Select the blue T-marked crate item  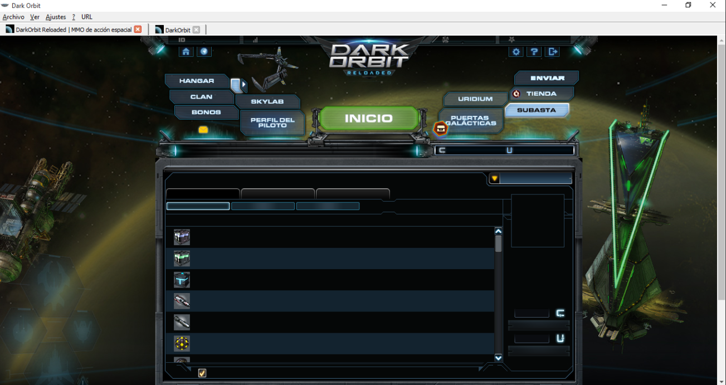[182, 280]
